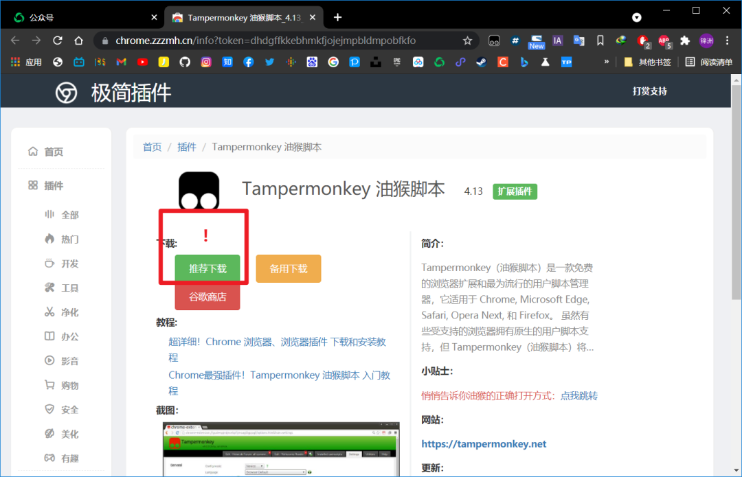Click the address bar URL field
Viewport: 742px width, 477px height.
[x=265, y=40]
